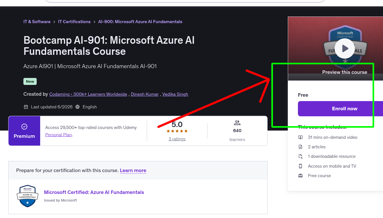Click the Preview this course text
Screen dimensions: 383x218
[x=345, y=72]
